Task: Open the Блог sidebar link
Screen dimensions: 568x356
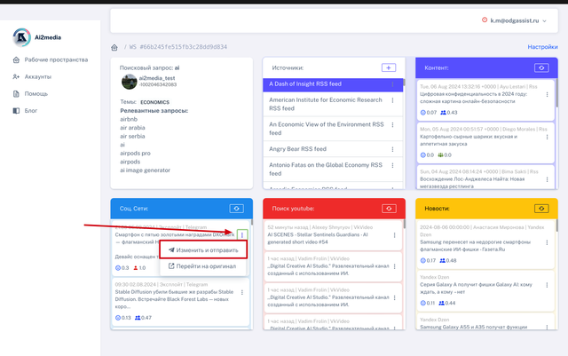Action: [31, 110]
